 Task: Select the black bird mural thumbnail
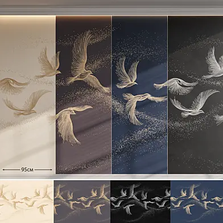pos(141,201)
